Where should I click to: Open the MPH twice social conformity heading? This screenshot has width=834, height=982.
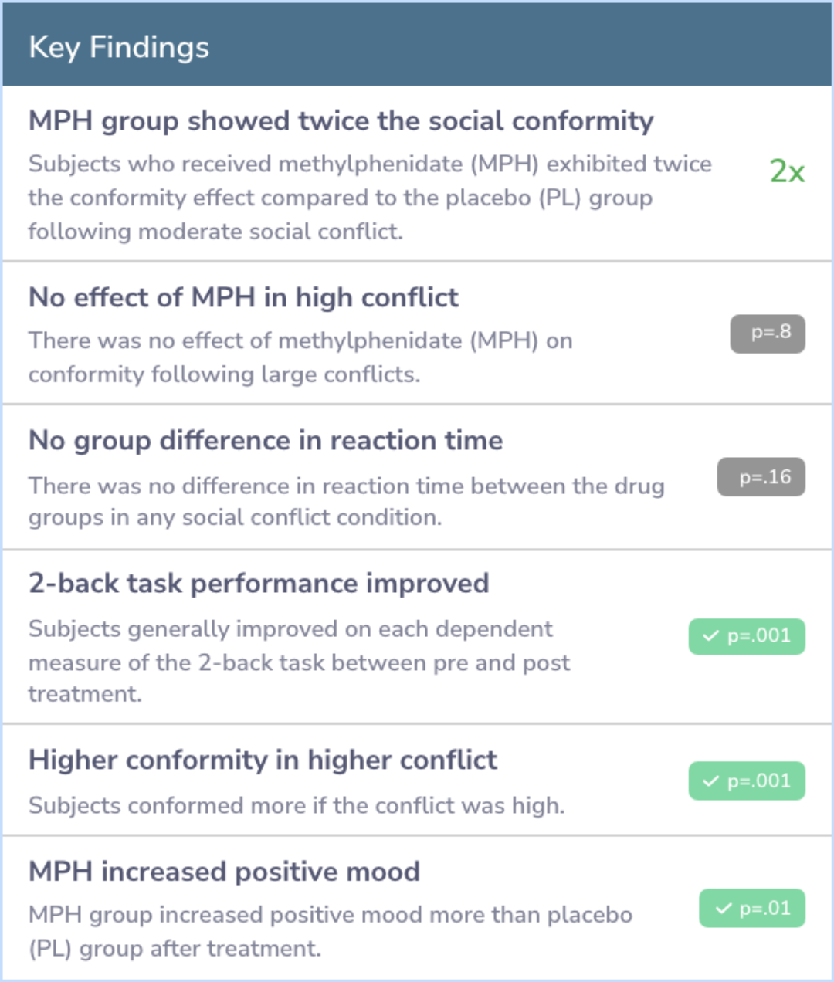(x=341, y=121)
